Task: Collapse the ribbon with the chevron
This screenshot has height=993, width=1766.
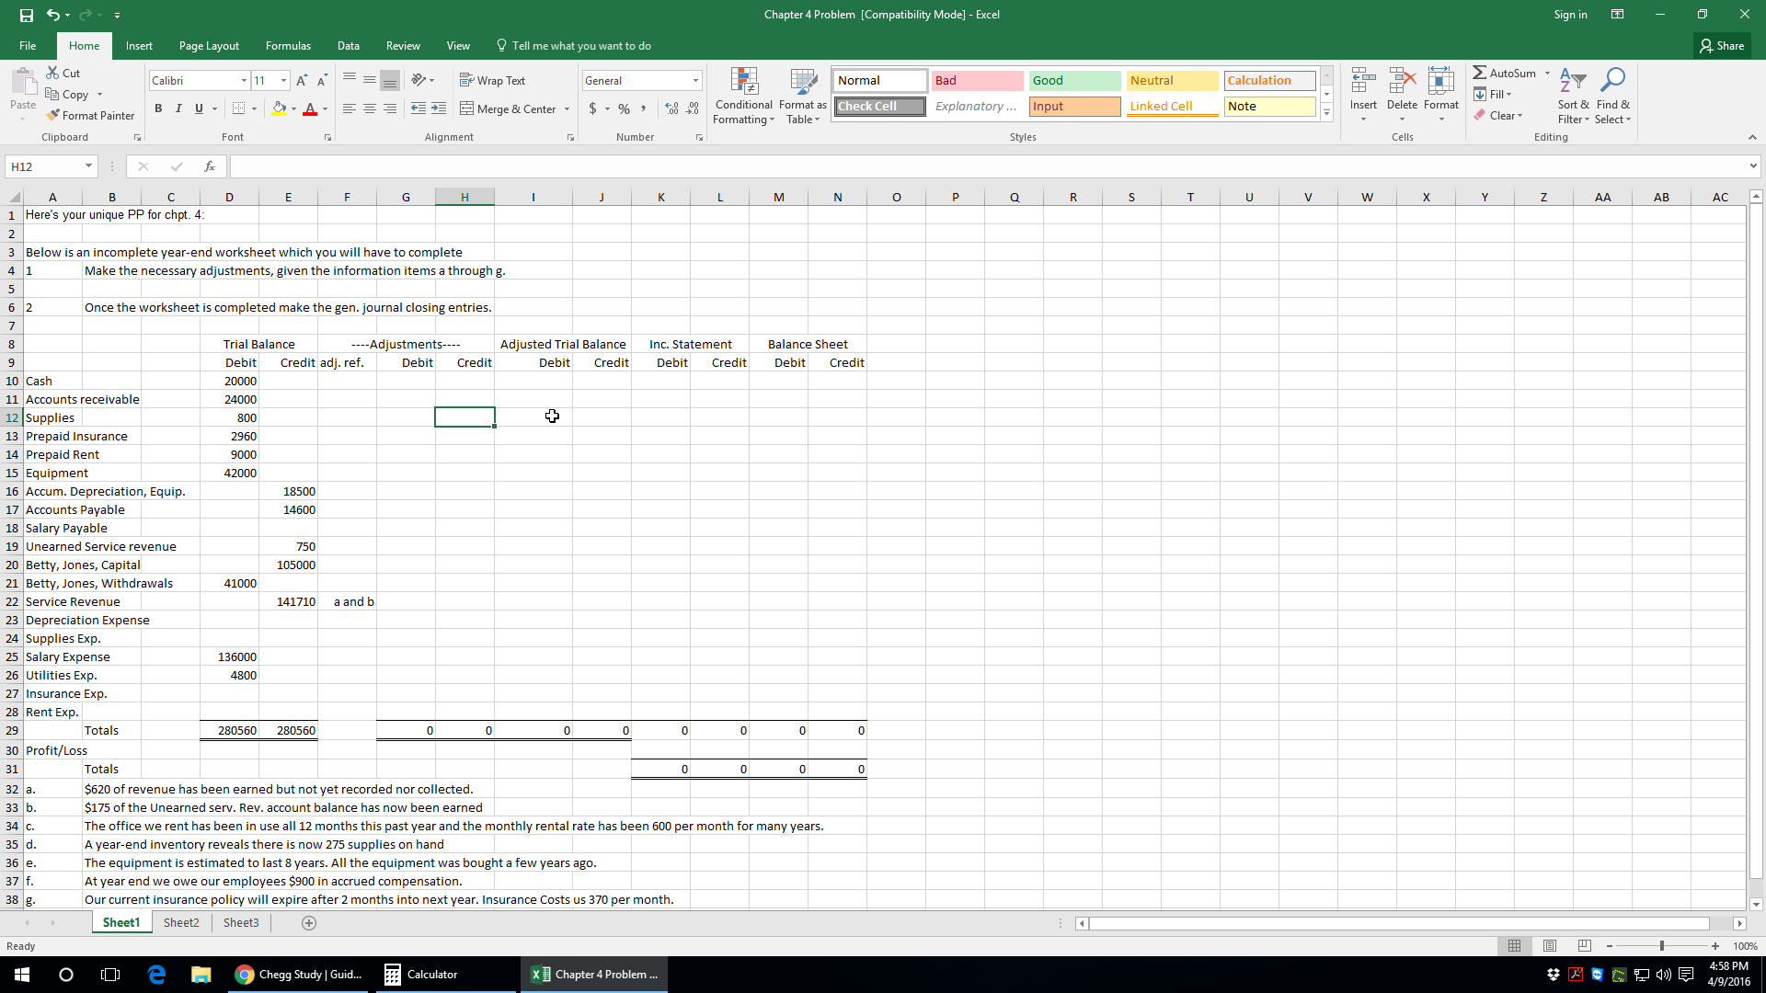Action: 1752,137
